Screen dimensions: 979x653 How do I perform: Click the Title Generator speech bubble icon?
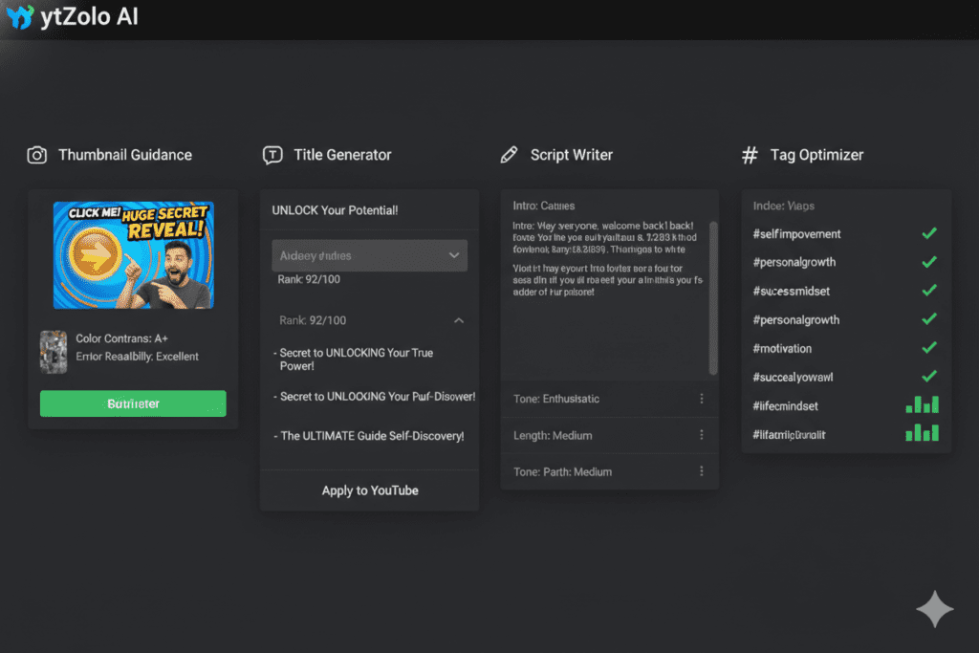[272, 155]
